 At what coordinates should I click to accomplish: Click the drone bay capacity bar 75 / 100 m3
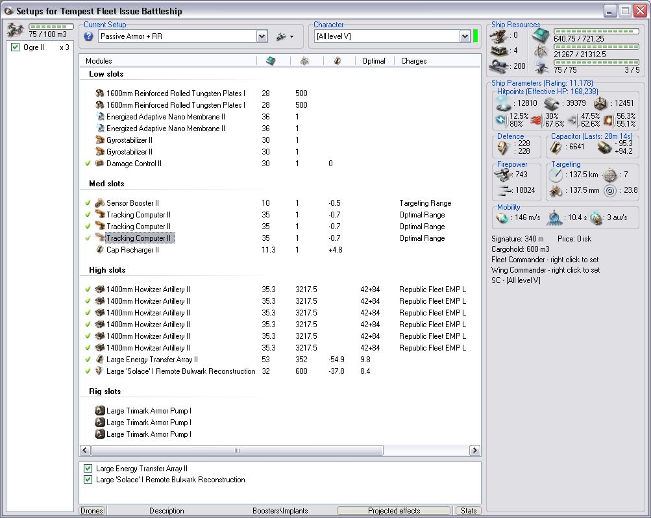tap(50, 27)
